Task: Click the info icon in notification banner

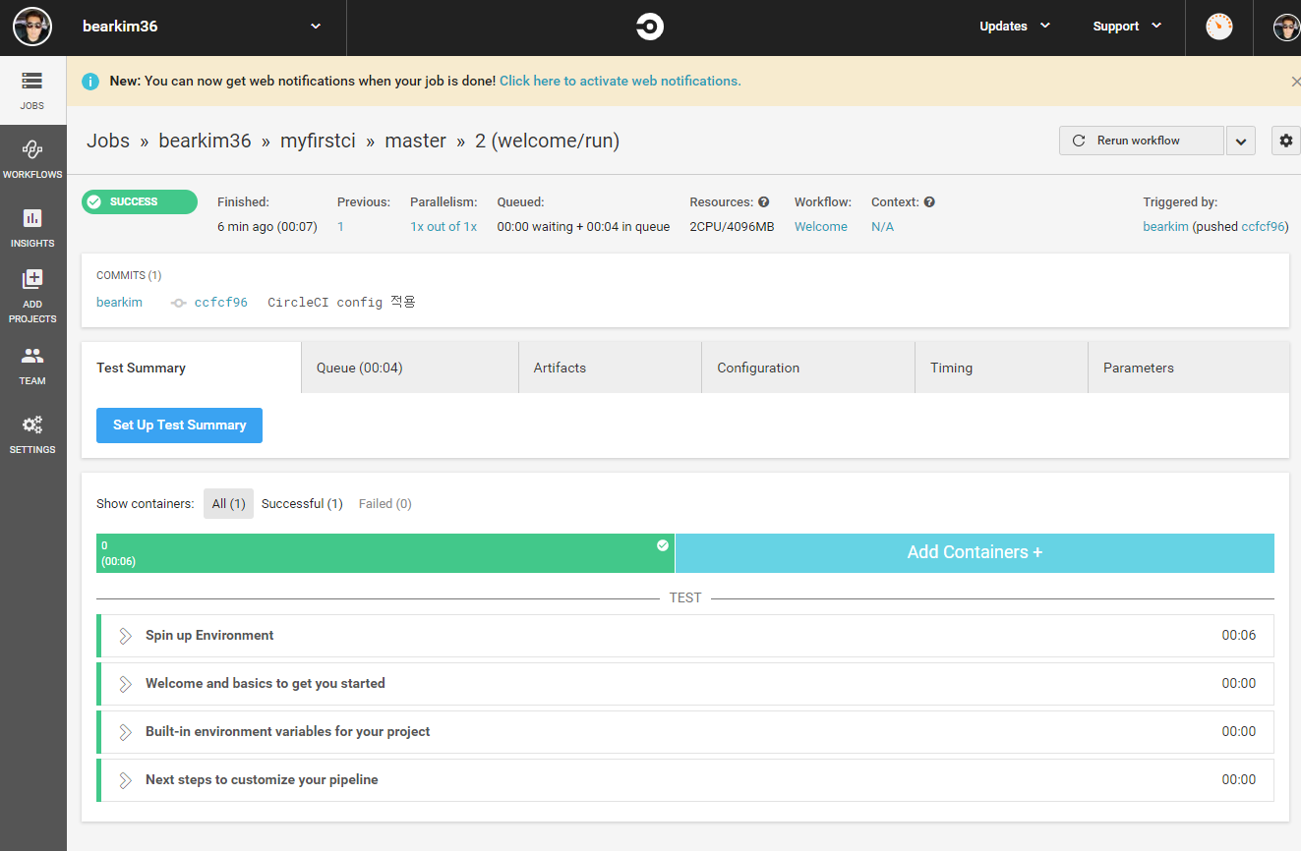Action: (x=90, y=82)
